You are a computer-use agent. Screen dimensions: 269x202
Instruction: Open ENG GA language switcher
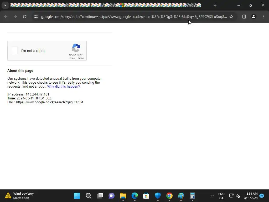(221, 196)
